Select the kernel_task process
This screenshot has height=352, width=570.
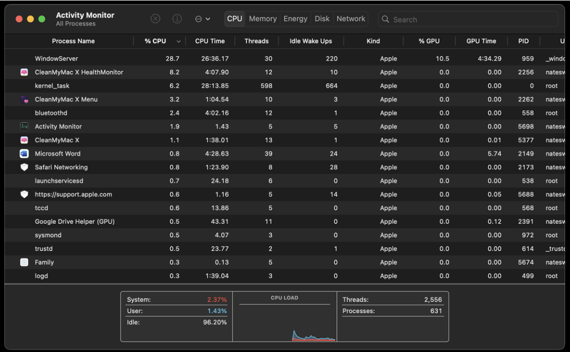[x=52, y=86]
